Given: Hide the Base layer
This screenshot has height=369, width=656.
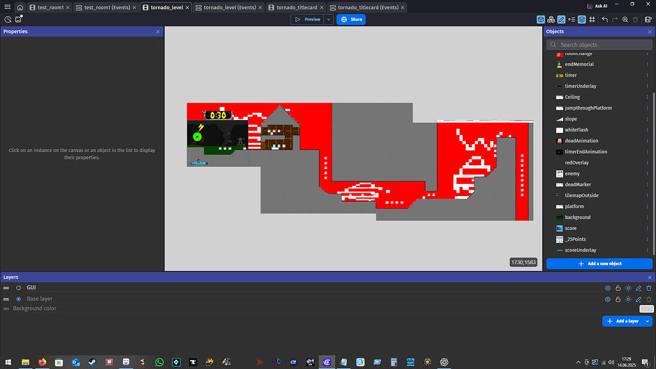Looking at the screenshot, I should (608, 299).
